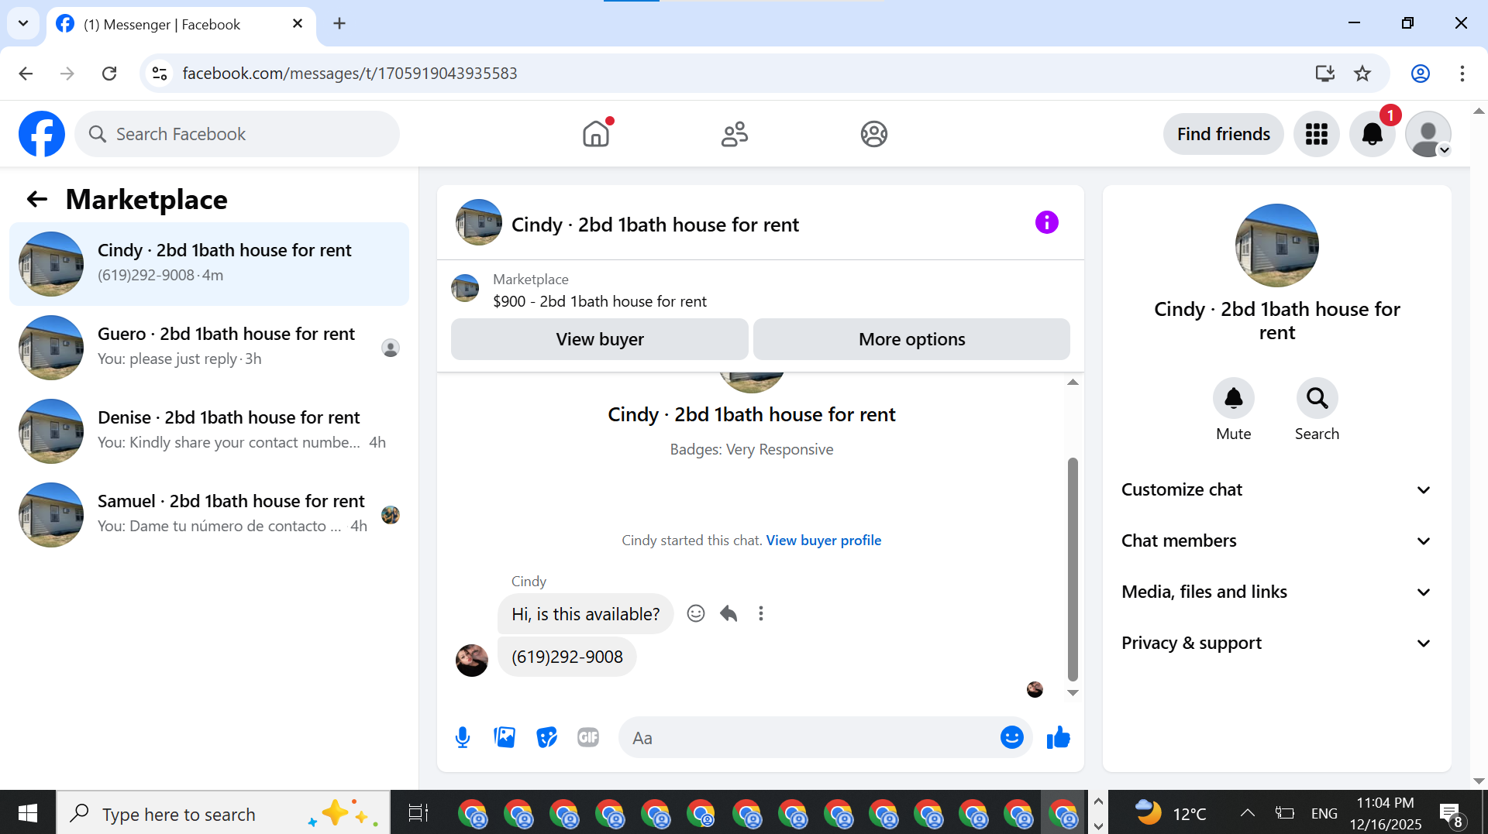Image resolution: width=1488 pixels, height=834 pixels.
Task: Send a thumbs-up like
Action: tap(1058, 737)
